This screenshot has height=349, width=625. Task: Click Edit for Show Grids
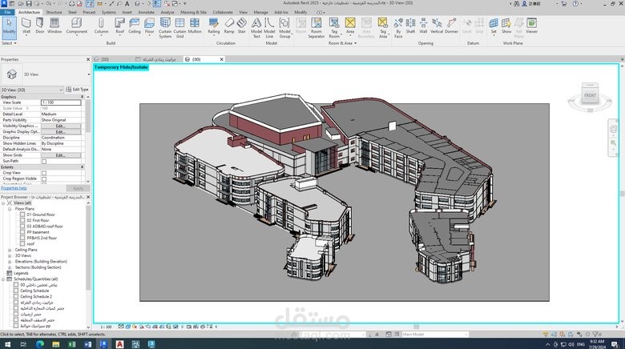pyautogui.click(x=61, y=155)
